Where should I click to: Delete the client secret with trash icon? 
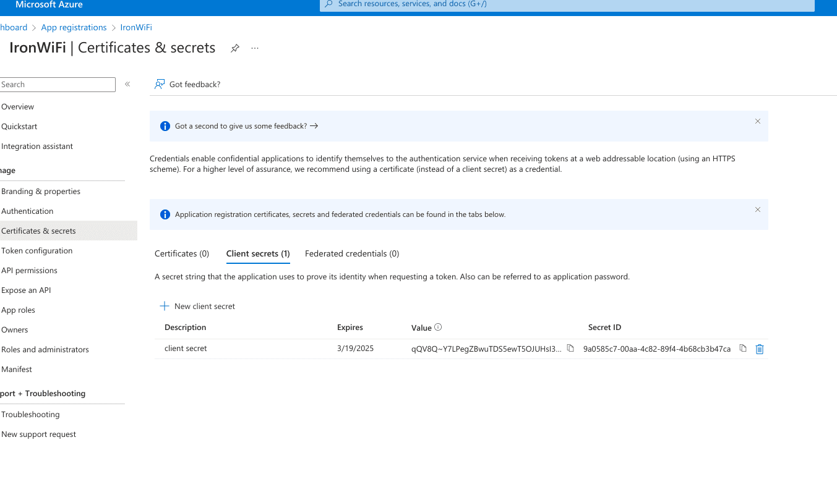click(x=760, y=349)
